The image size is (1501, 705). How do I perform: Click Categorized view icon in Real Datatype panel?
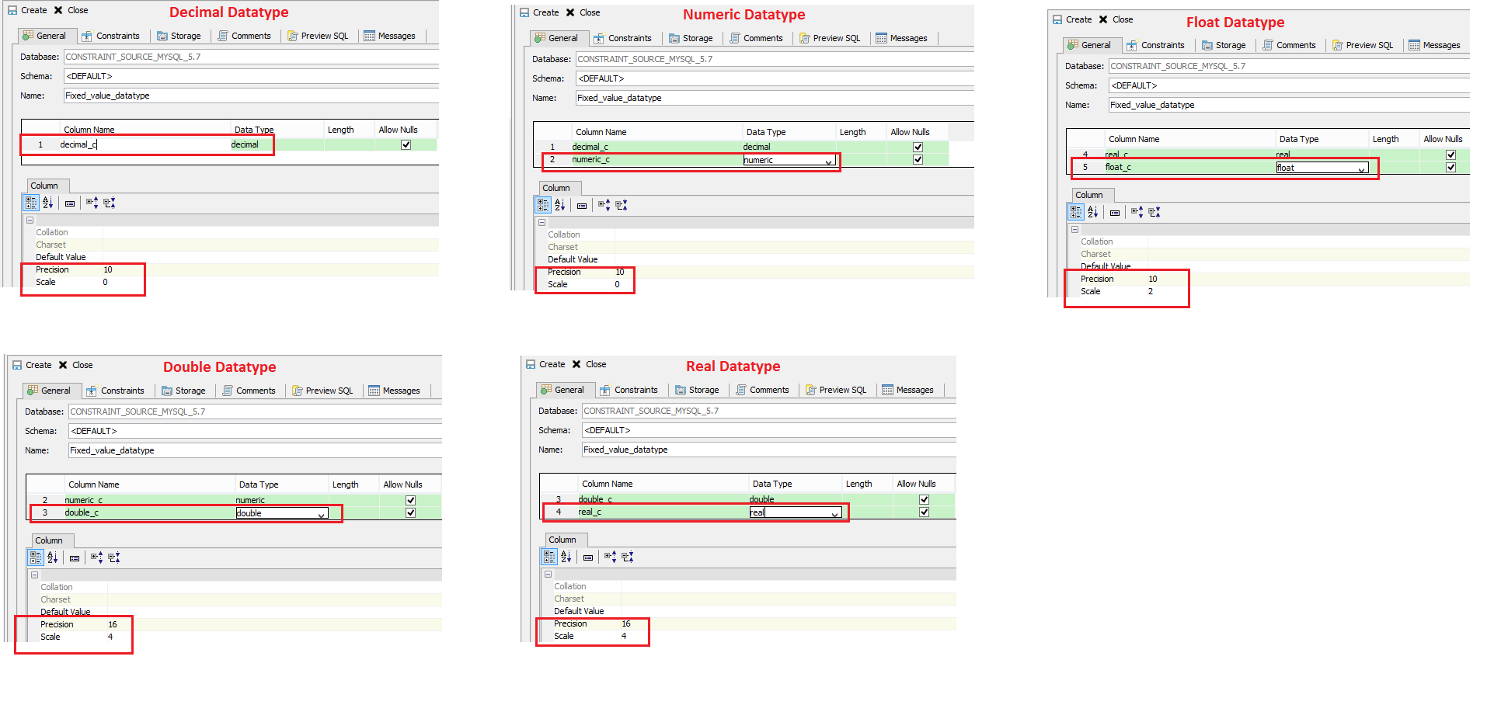(549, 557)
